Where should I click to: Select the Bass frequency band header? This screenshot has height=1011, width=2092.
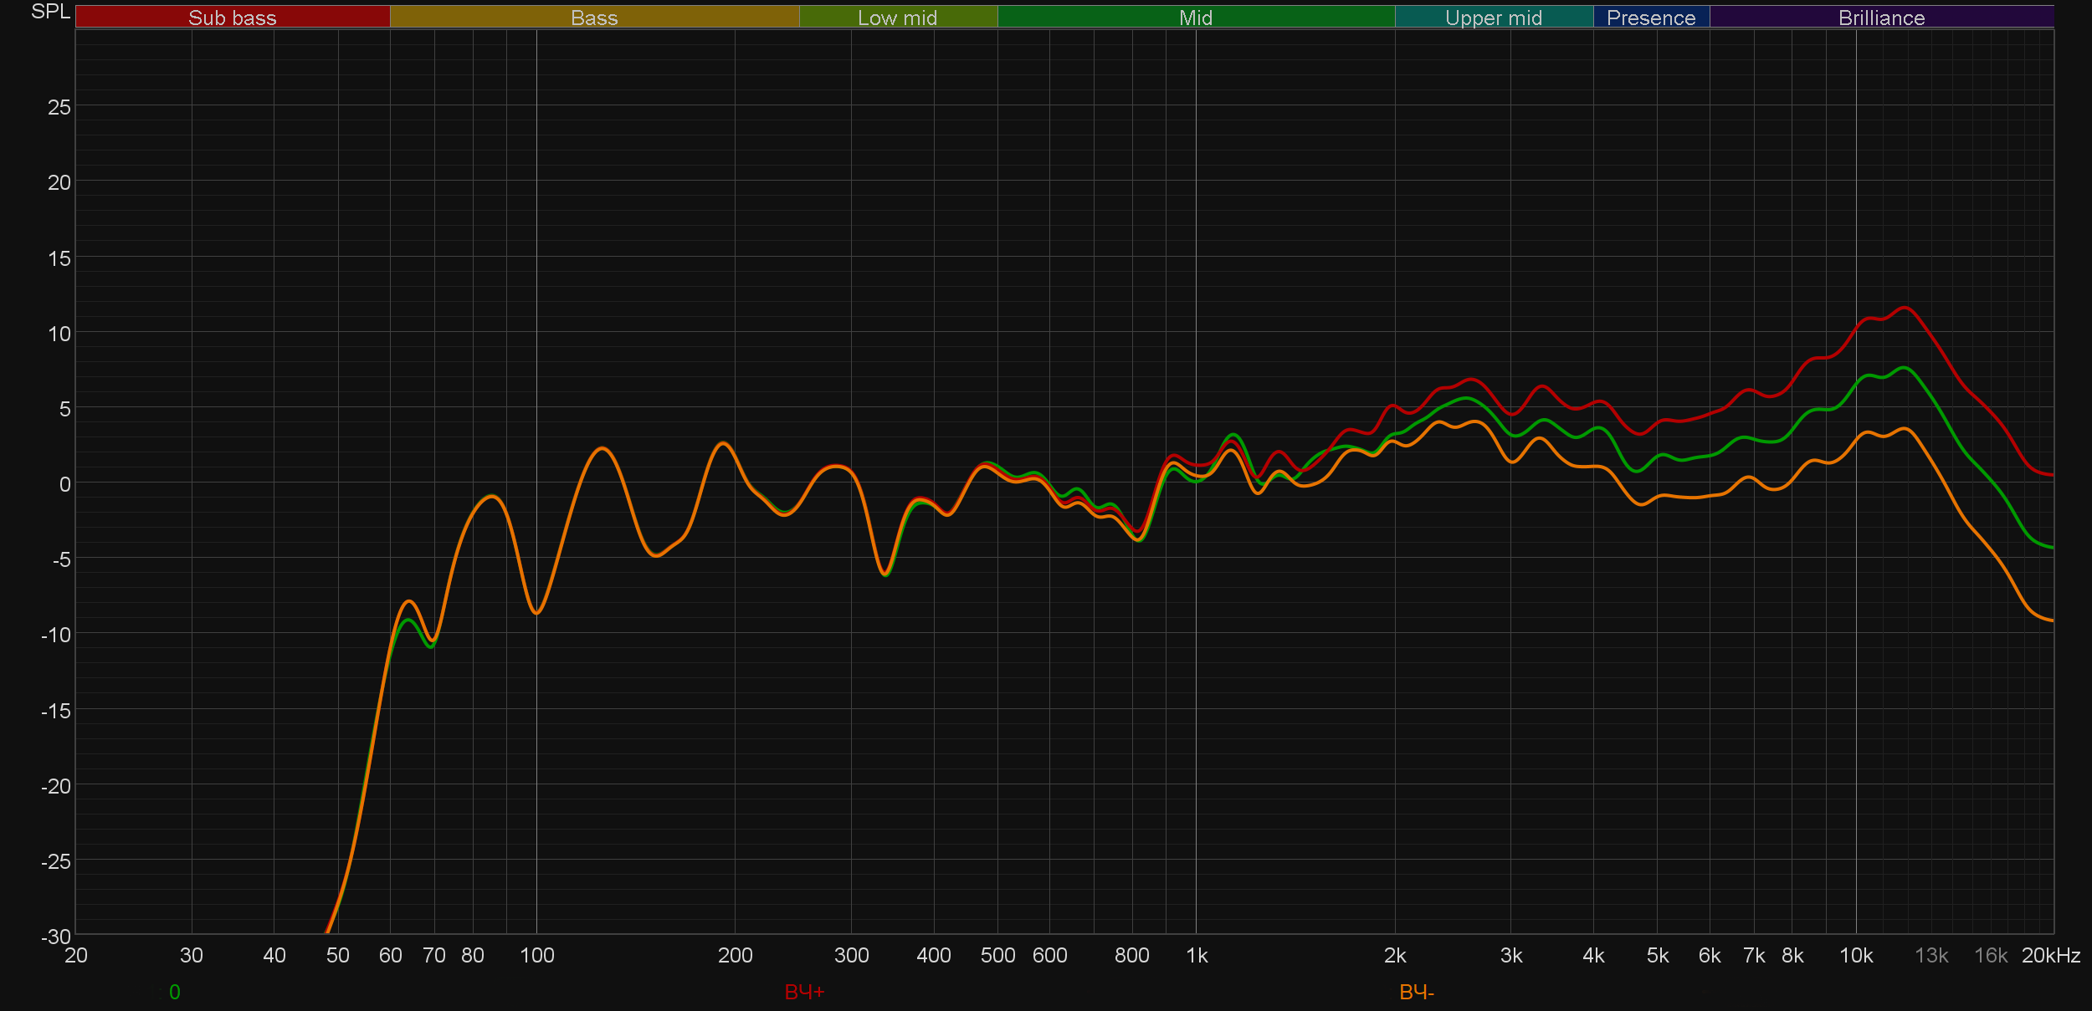pos(594,18)
